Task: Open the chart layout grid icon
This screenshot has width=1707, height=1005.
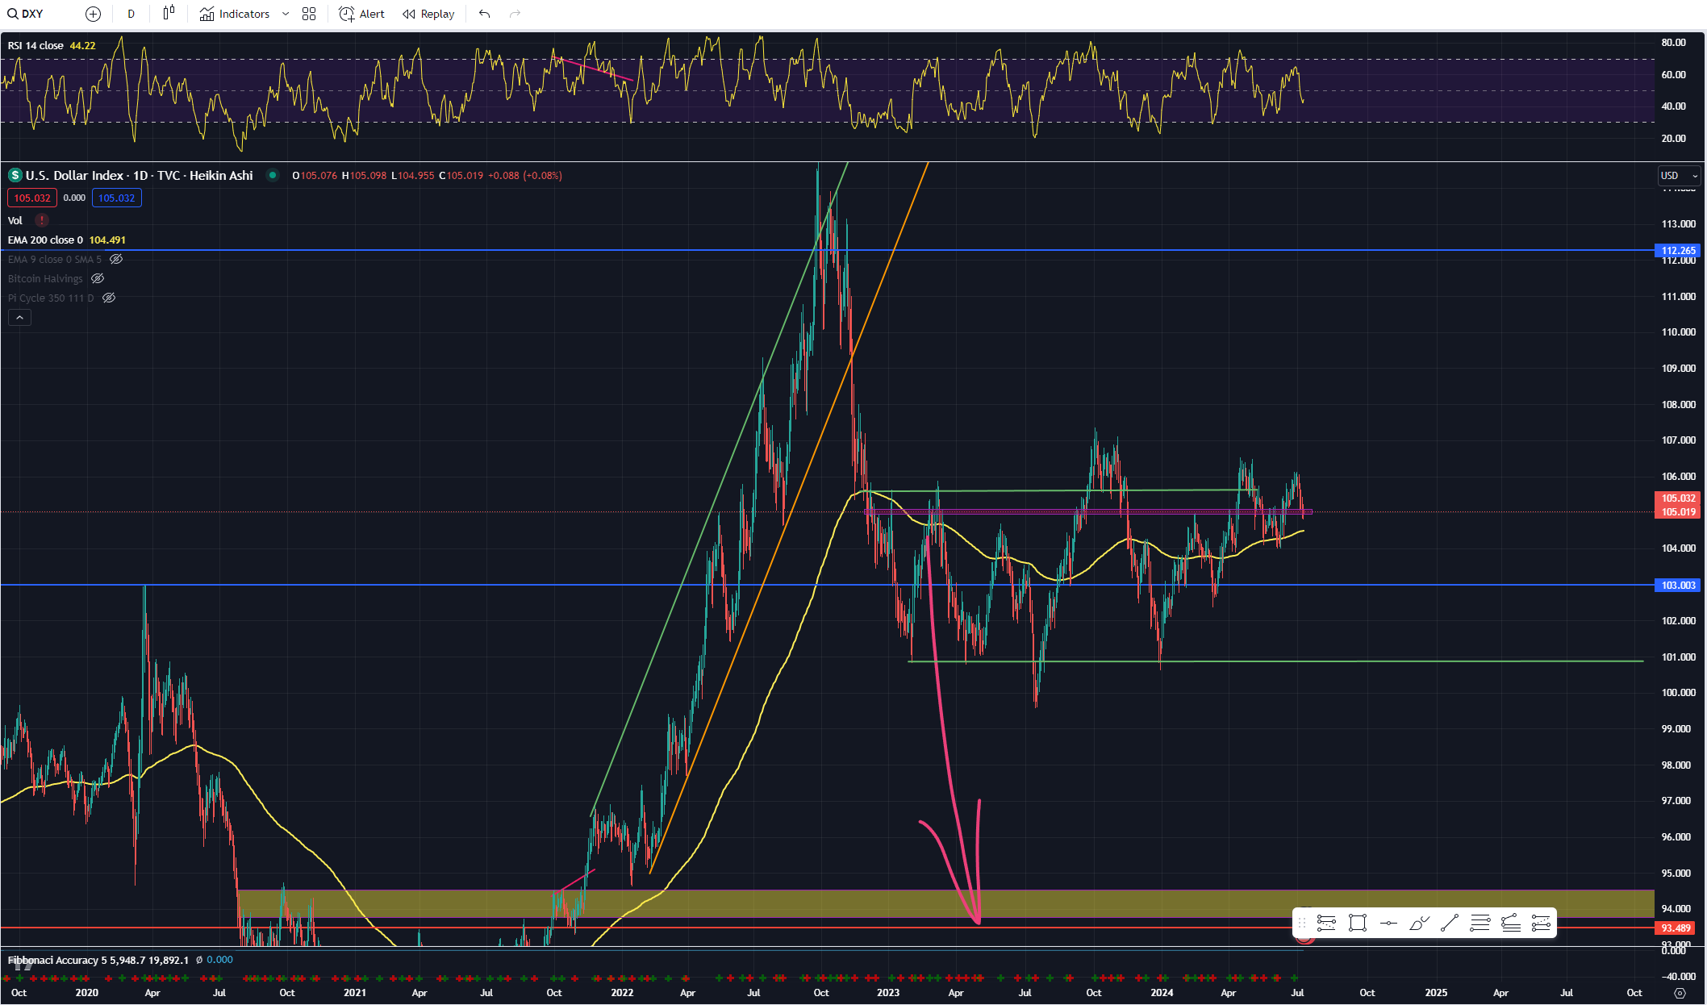Action: coord(308,14)
